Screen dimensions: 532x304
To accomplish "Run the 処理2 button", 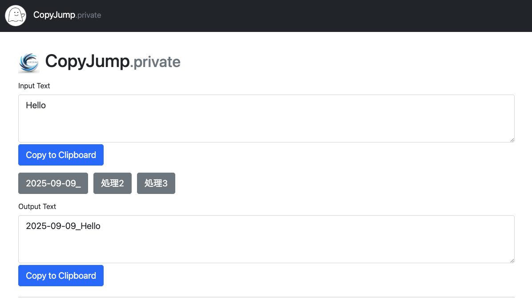I will pos(113,183).
